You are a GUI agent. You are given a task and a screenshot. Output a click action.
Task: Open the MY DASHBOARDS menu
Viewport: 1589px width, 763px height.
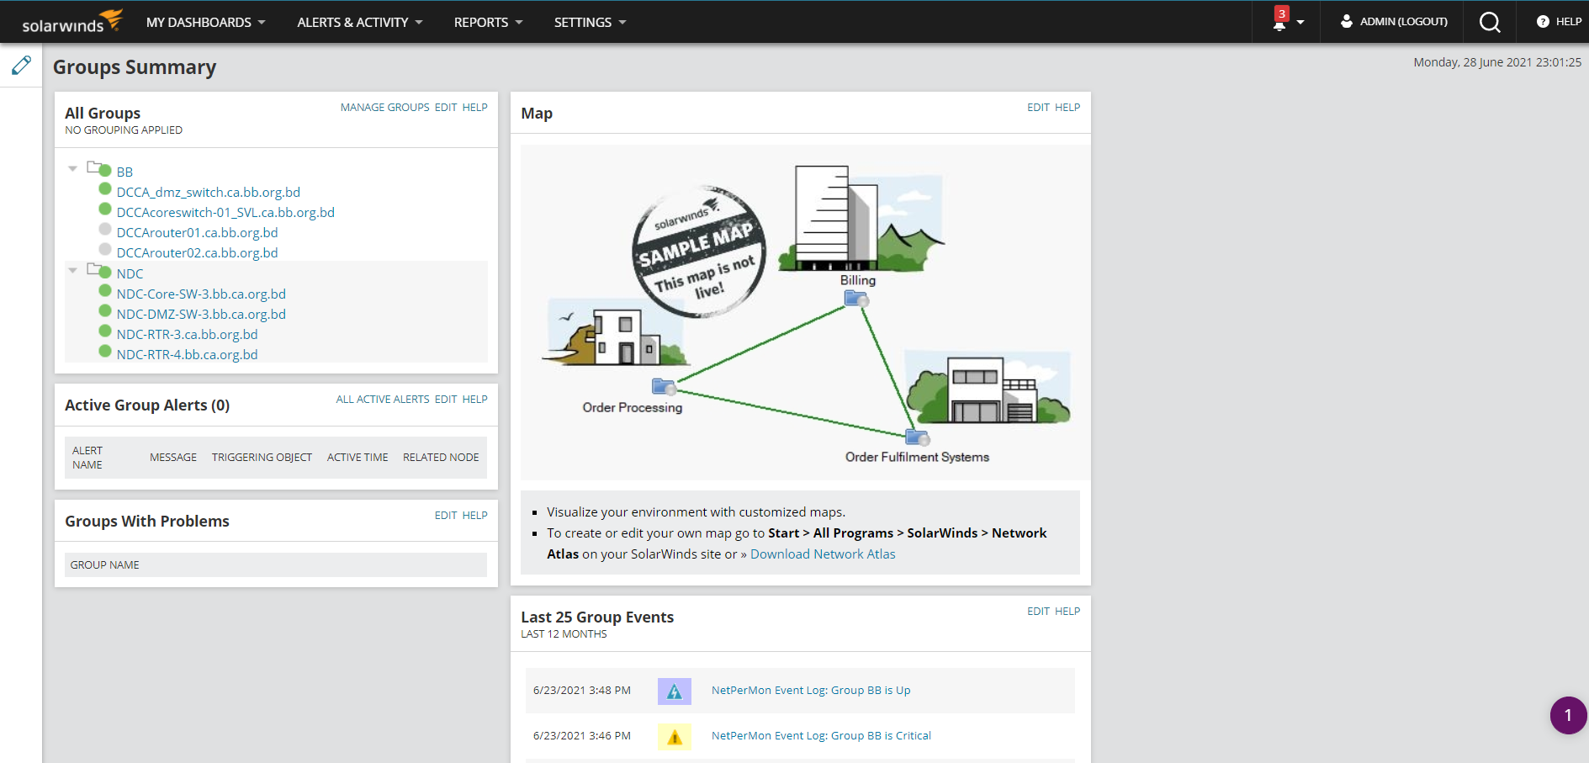point(205,23)
